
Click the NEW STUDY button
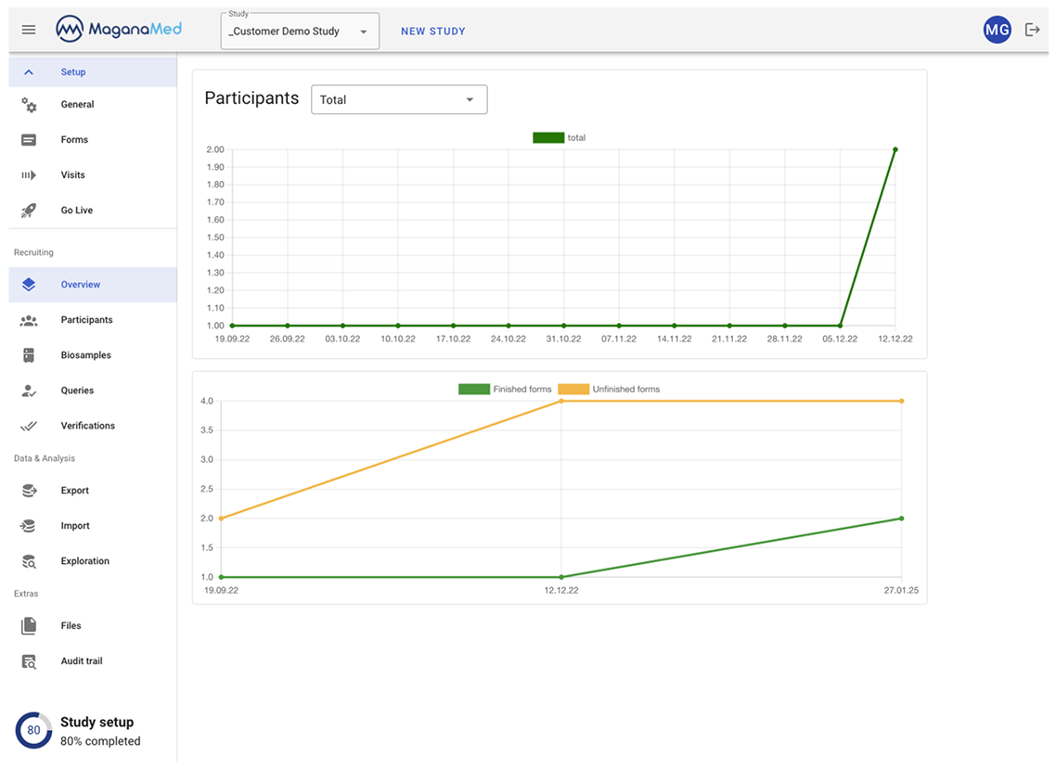(433, 32)
